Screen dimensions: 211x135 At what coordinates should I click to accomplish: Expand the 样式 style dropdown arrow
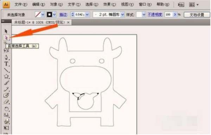[x=144, y=14]
